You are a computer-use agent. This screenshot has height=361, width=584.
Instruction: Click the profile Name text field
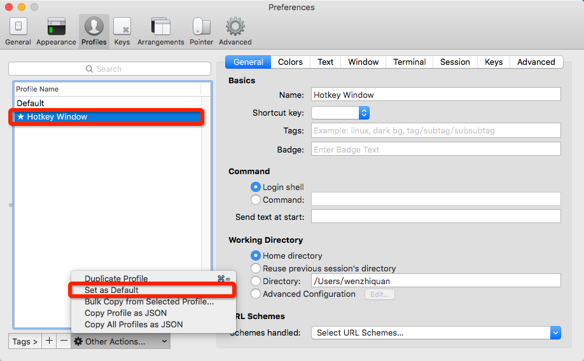pos(436,95)
